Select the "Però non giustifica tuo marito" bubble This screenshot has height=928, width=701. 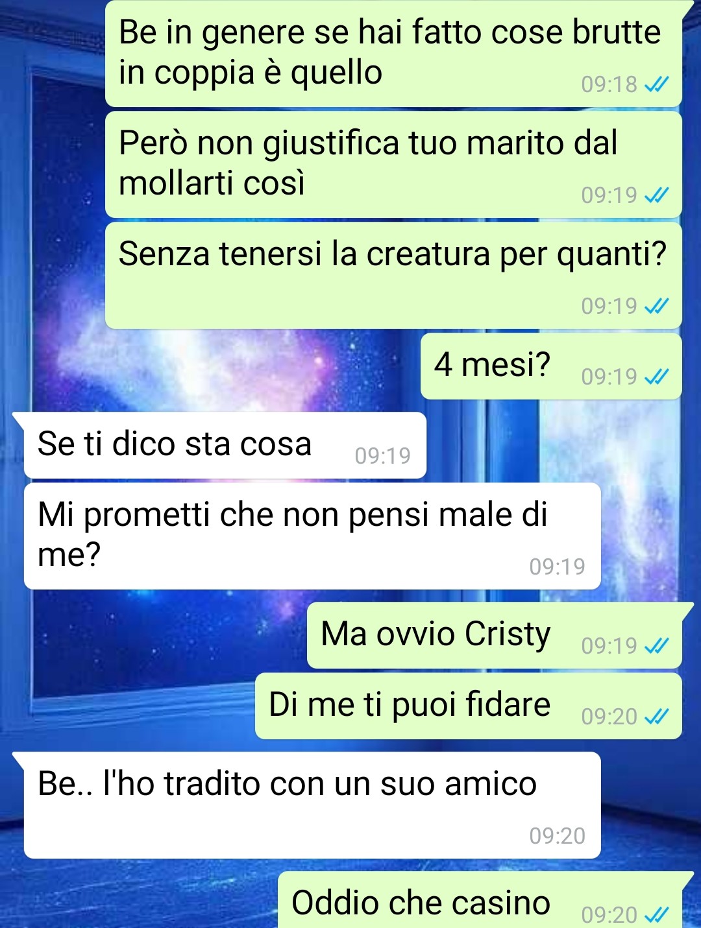(x=393, y=165)
